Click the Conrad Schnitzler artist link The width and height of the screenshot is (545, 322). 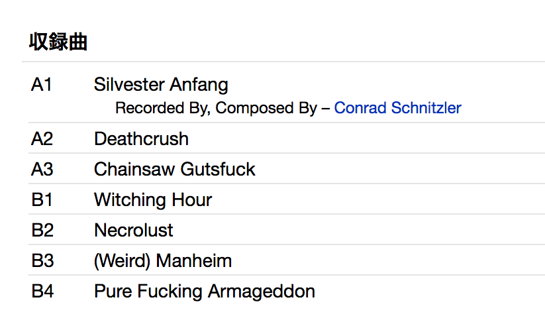pos(397,108)
